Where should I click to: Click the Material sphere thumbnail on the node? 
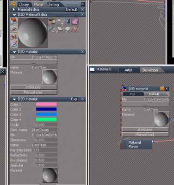[x=162, y=119]
